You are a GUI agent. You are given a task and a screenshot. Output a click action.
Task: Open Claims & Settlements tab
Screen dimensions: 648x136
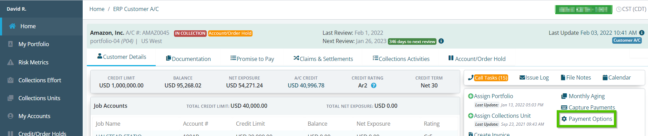(x=323, y=59)
